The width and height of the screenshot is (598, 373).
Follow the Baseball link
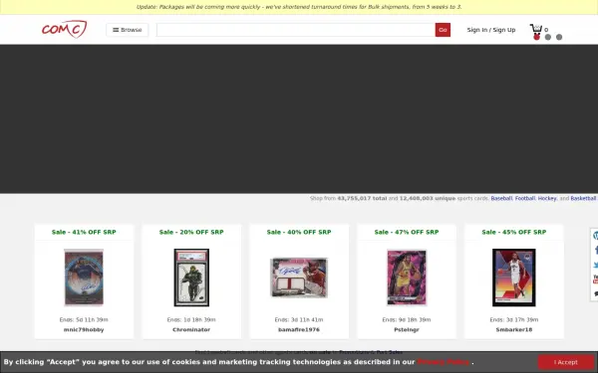point(501,198)
